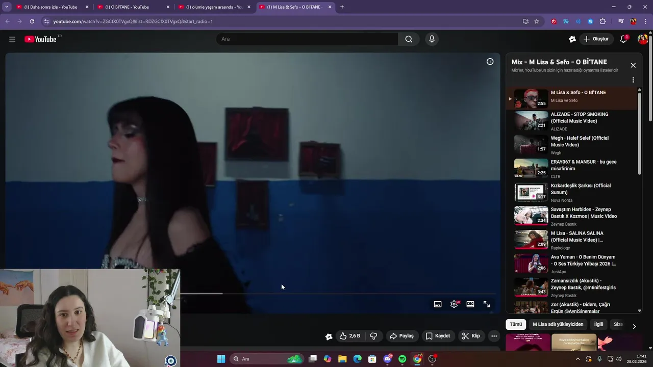Play Savaştım Harbiden - Zeynep Bastık
The image size is (653, 367).
coord(571,217)
